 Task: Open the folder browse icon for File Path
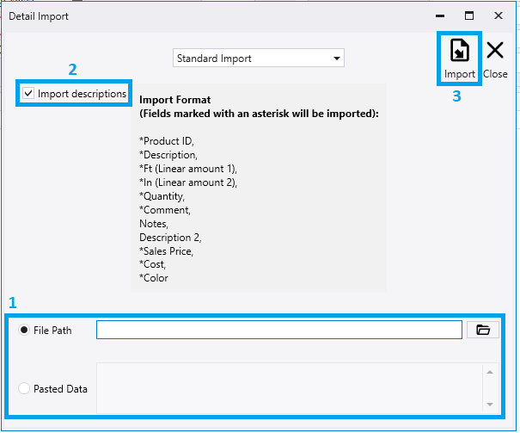(x=482, y=330)
